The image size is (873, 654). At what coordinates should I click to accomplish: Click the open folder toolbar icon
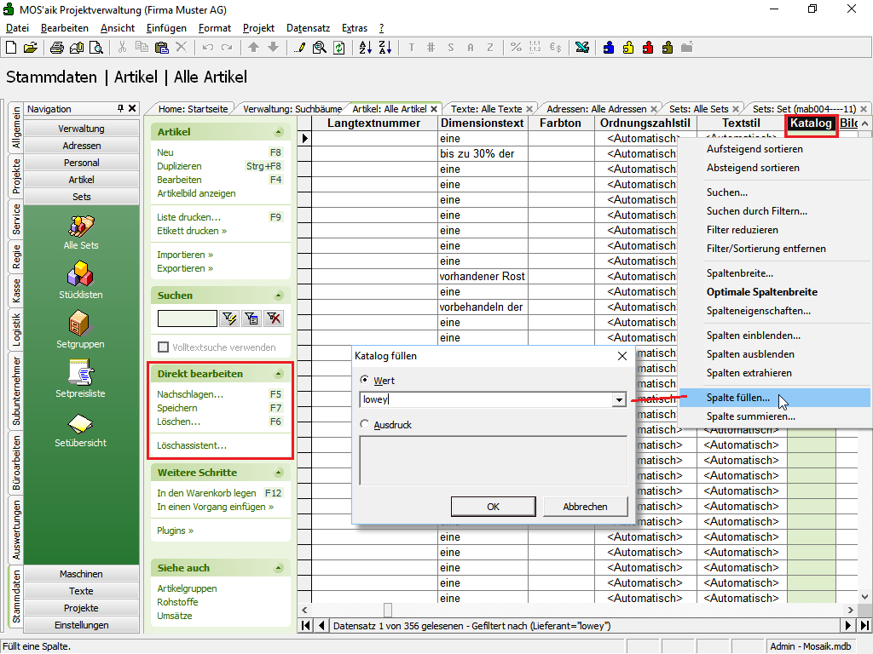(x=31, y=48)
